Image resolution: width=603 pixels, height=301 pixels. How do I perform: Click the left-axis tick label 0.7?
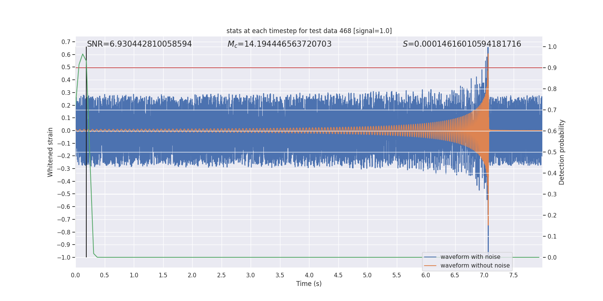pyautogui.click(x=66, y=42)
